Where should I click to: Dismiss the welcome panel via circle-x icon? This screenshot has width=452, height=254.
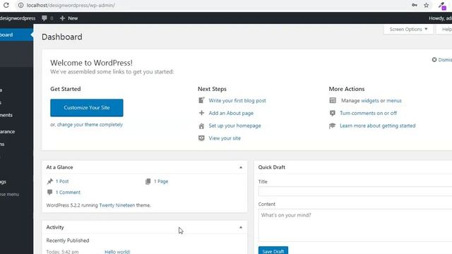pos(434,59)
